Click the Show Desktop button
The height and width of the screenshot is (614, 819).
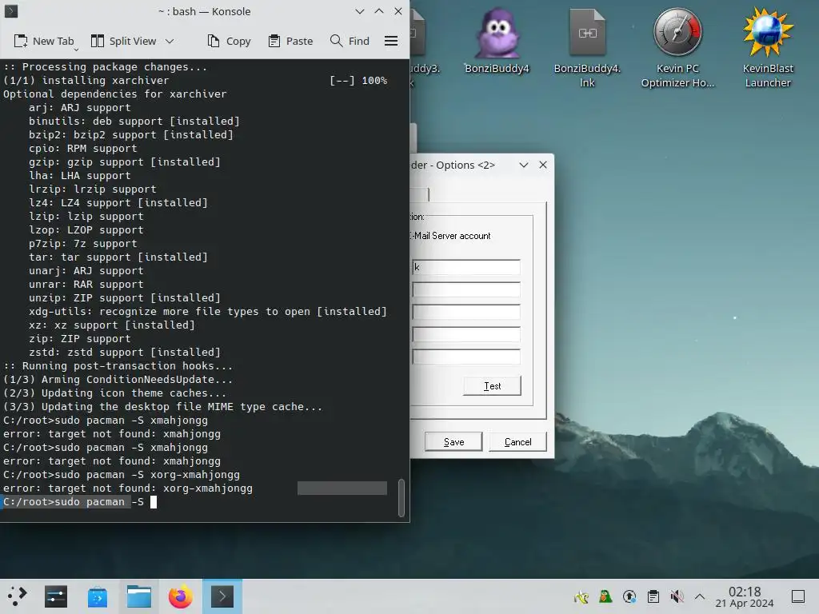coord(798,596)
